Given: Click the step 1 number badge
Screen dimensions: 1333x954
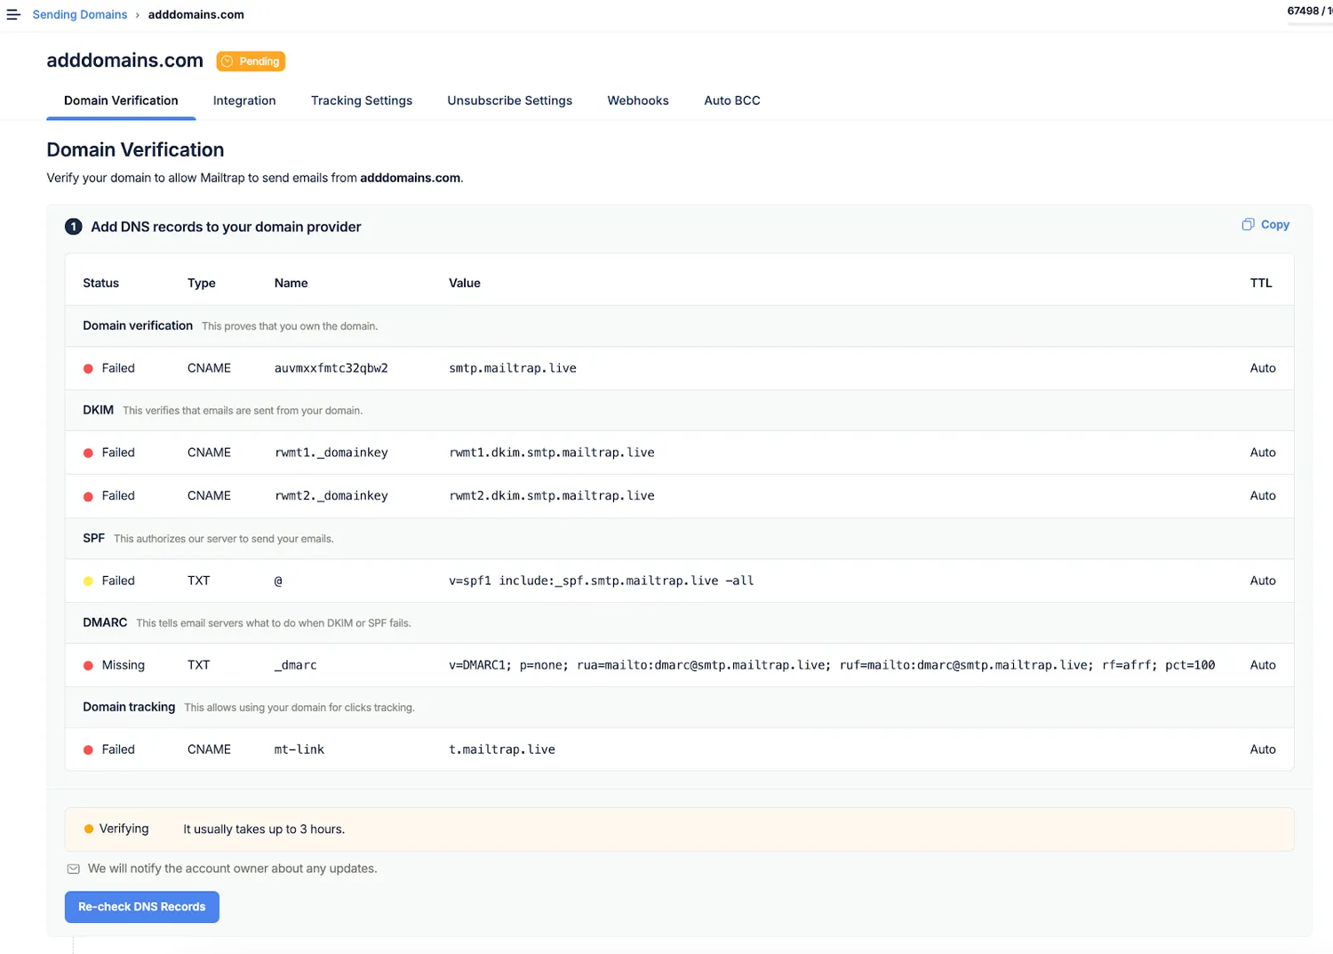Looking at the screenshot, I should pos(74,227).
